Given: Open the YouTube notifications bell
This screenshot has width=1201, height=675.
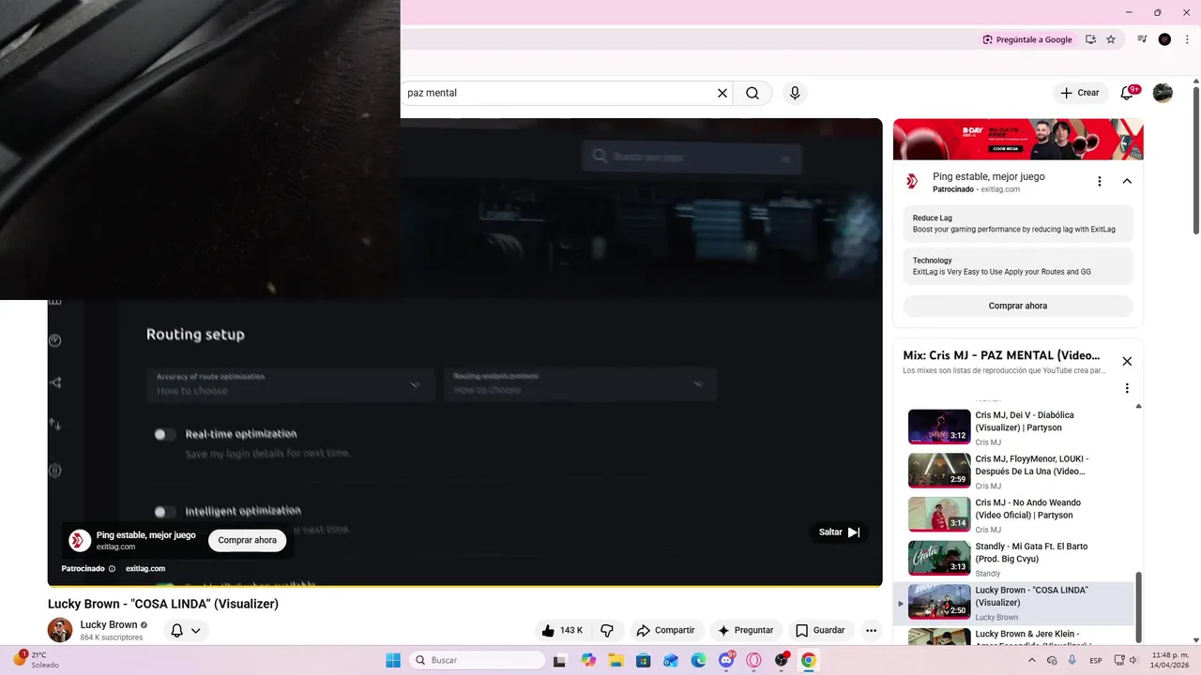Looking at the screenshot, I should (x=1128, y=93).
